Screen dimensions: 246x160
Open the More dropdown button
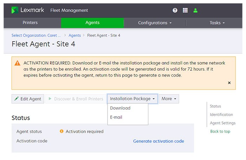point(169,99)
